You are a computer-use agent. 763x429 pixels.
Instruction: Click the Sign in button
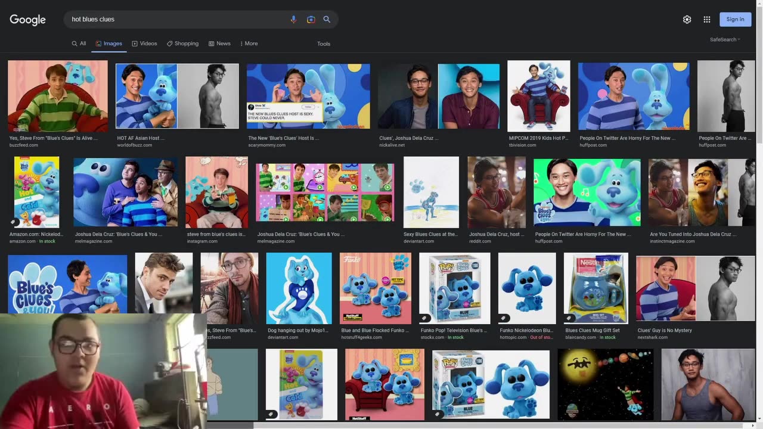(x=735, y=19)
